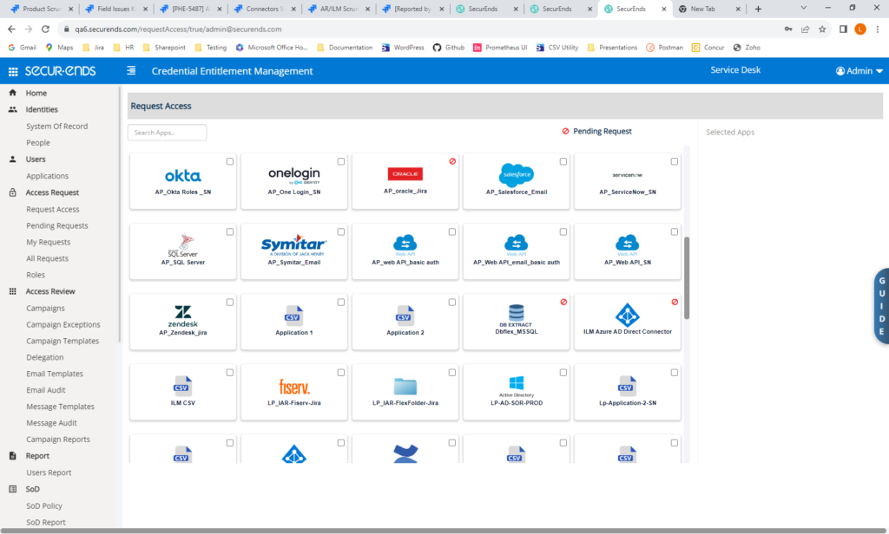The image size is (889, 534).
Task: Check the AP_Salesforce_Email checkbox
Action: 563,161
